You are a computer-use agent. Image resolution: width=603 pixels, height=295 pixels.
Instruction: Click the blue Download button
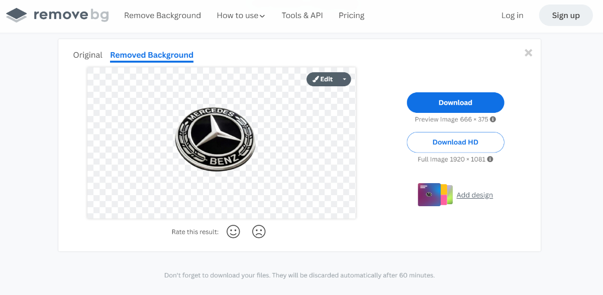(x=455, y=102)
